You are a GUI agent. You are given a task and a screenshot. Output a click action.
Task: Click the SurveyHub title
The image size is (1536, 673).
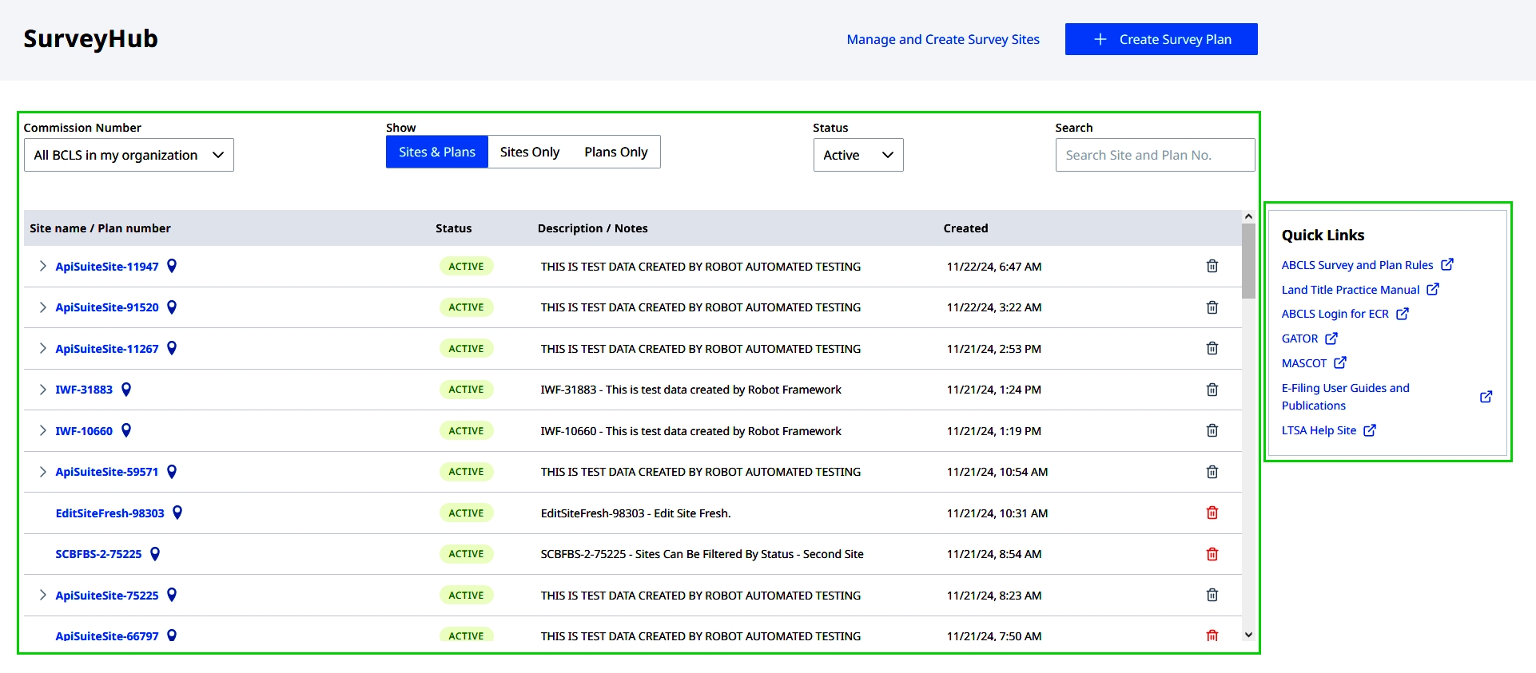(x=90, y=38)
